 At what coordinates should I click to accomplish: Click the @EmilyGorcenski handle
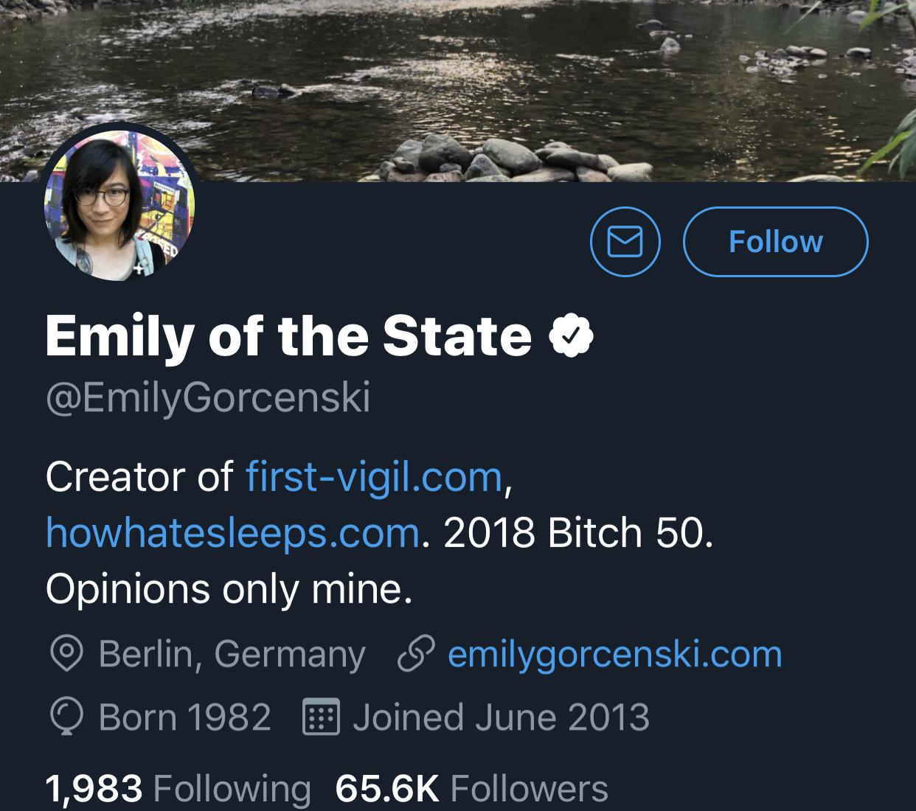[x=207, y=398]
